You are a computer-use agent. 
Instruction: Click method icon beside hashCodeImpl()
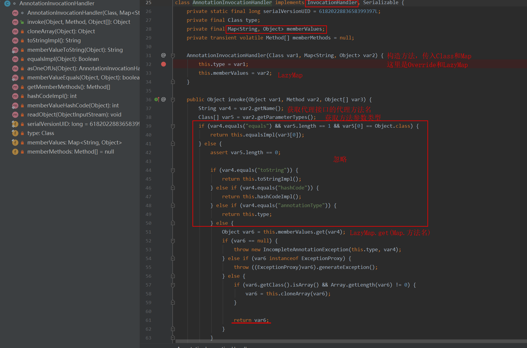(x=15, y=96)
